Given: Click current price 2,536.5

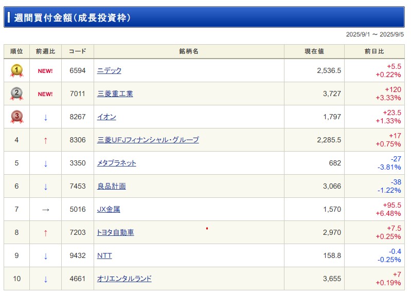Looking at the screenshot, I should tap(329, 70).
